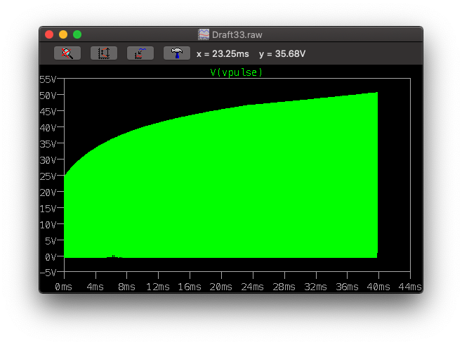The width and height of the screenshot is (462, 345).
Task: Click the Draft33.raw file icon in title bar
Action: point(204,34)
